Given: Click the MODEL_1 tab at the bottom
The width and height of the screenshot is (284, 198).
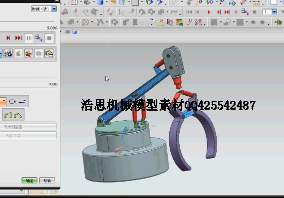Looking at the screenshot, I should [43, 192].
